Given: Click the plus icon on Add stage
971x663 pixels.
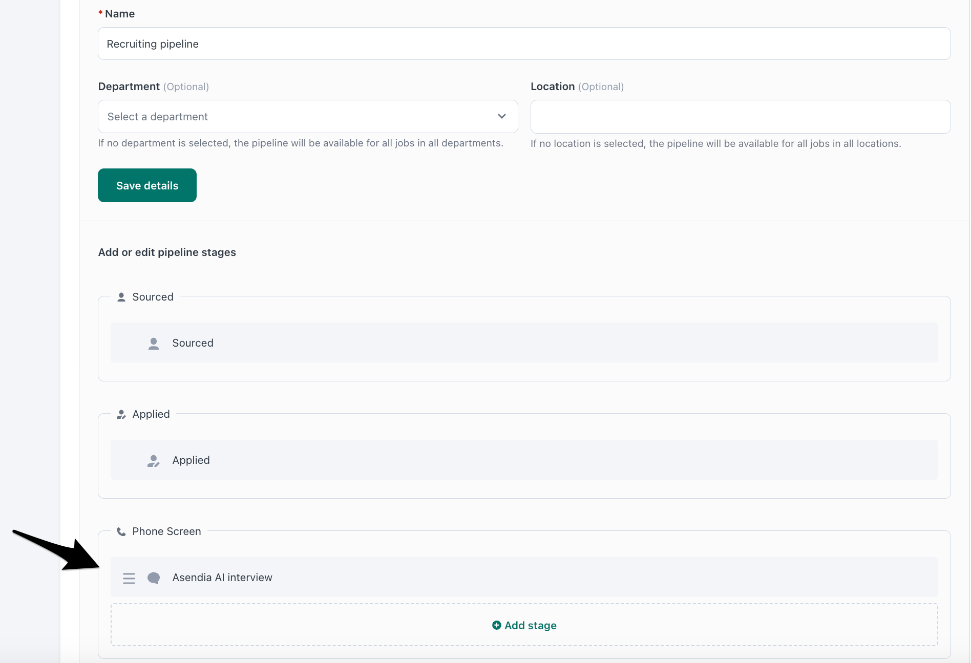Looking at the screenshot, I should [496, 625].
